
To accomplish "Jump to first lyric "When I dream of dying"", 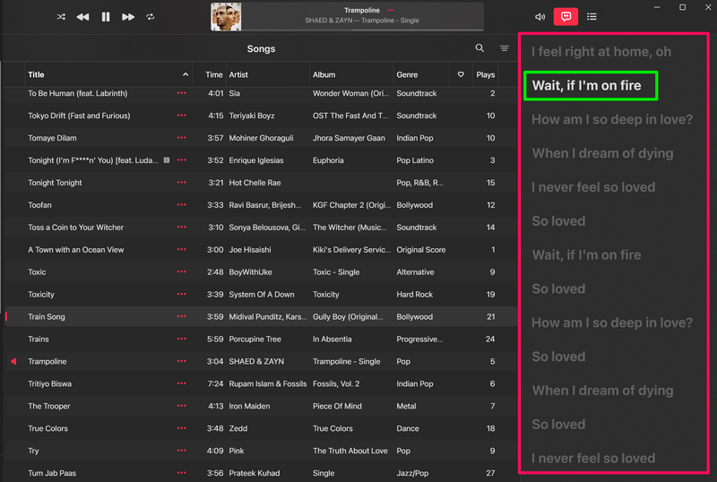I will 602,153.
